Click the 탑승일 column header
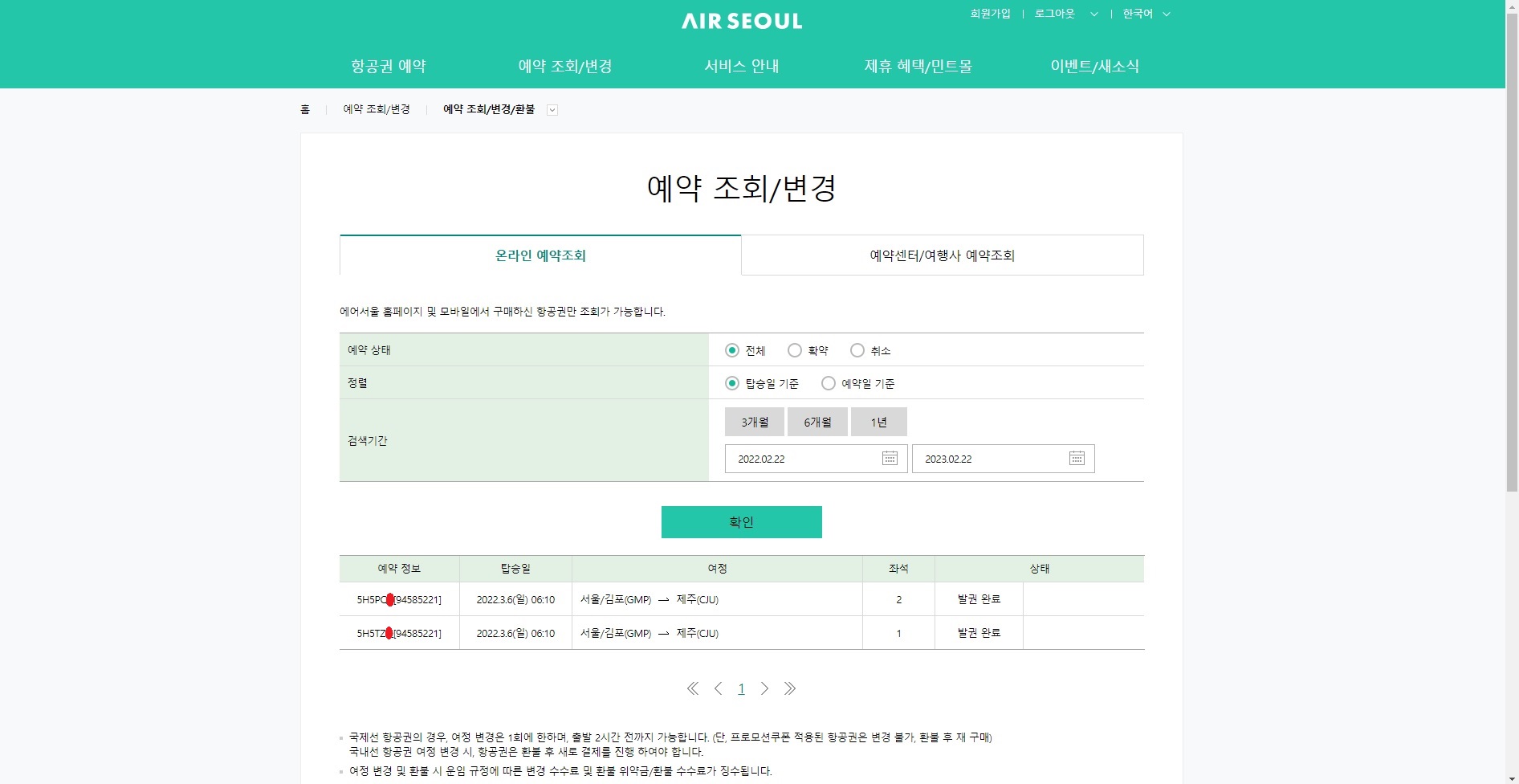The height and width of the screenshot is (784, 1519). coord(515,569)
